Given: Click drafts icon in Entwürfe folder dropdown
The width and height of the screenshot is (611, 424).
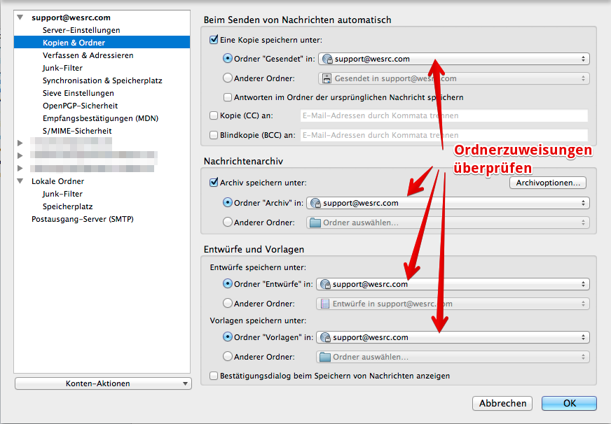Looking at the screenshot, I should [324, 304].
